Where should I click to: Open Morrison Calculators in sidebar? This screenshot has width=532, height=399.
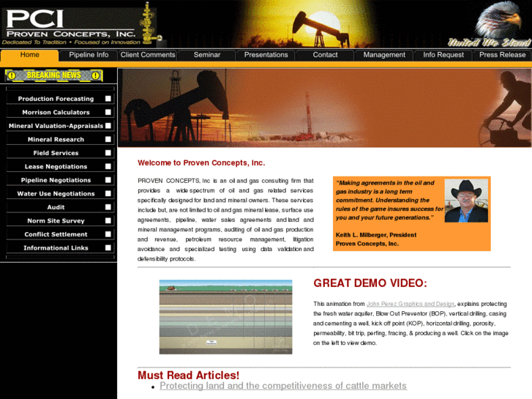[61, 112]
